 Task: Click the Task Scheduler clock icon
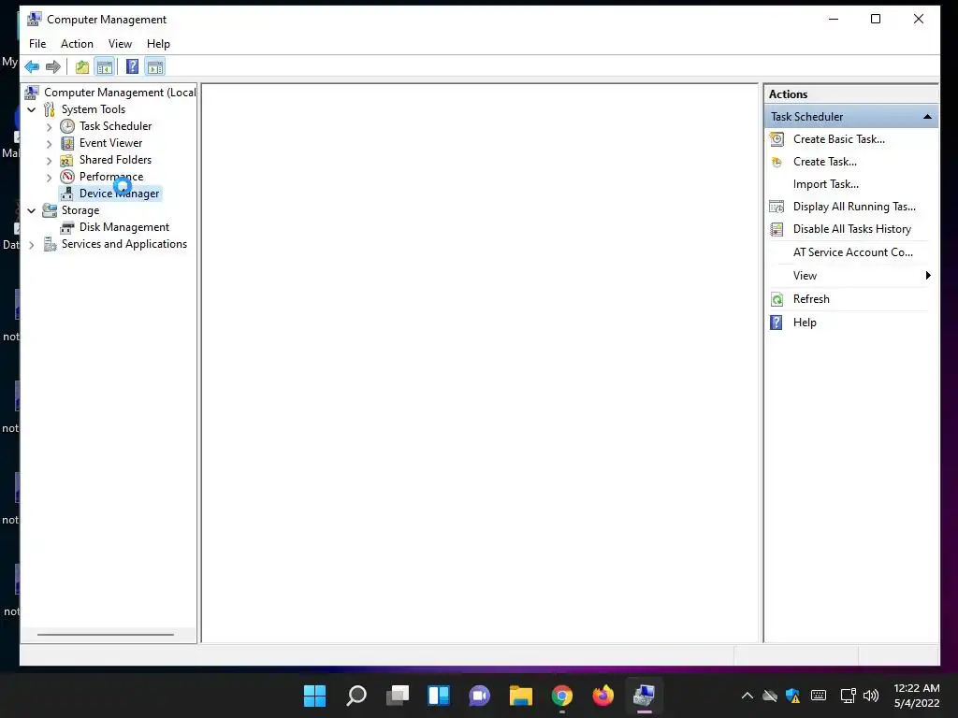tap(67, 126)
